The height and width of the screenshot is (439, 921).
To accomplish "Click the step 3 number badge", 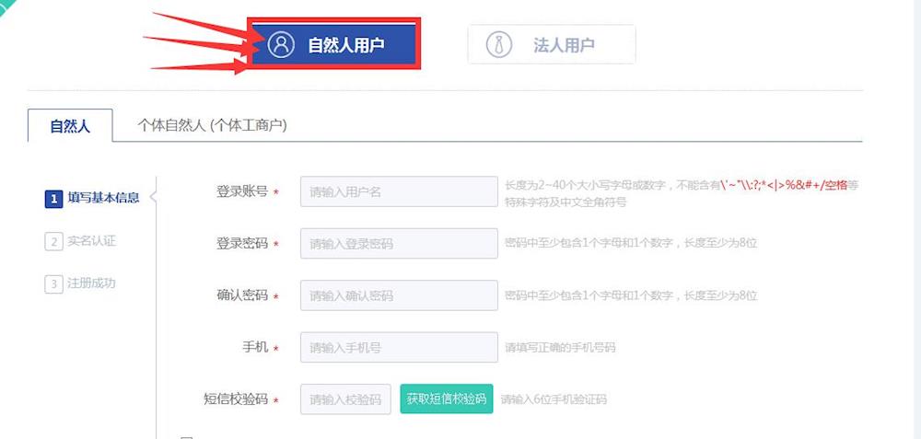I will 53,284.
